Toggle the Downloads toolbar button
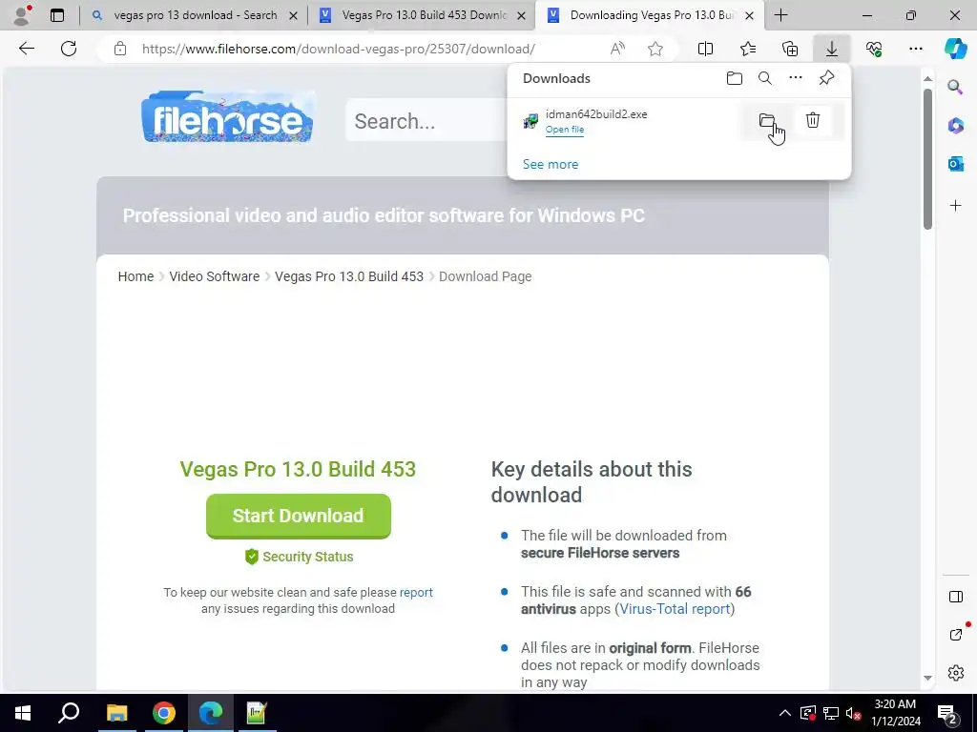The height and width of the screenshot is (732, 977). 832,49
